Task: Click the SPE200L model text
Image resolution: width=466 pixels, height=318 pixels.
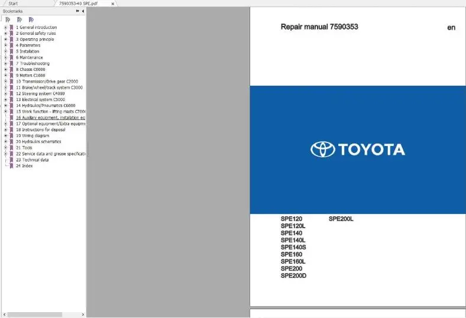Action: pyautogui.click(x=341, y=219)
